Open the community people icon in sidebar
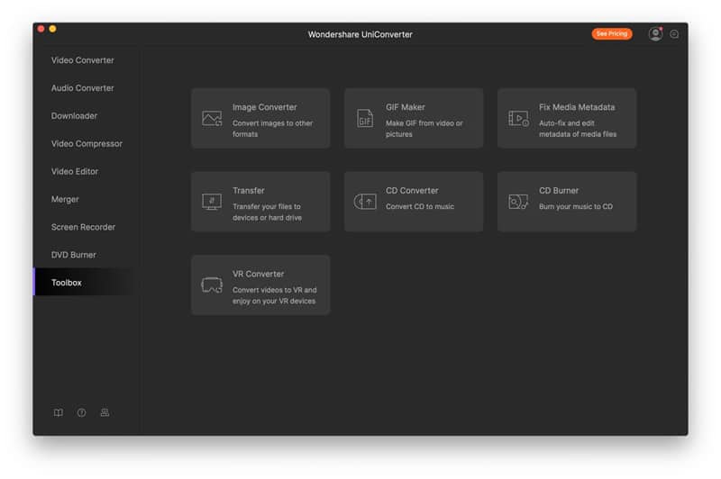Image resolution: width=721 pixels, height=479 pixels. coord(105,412)
